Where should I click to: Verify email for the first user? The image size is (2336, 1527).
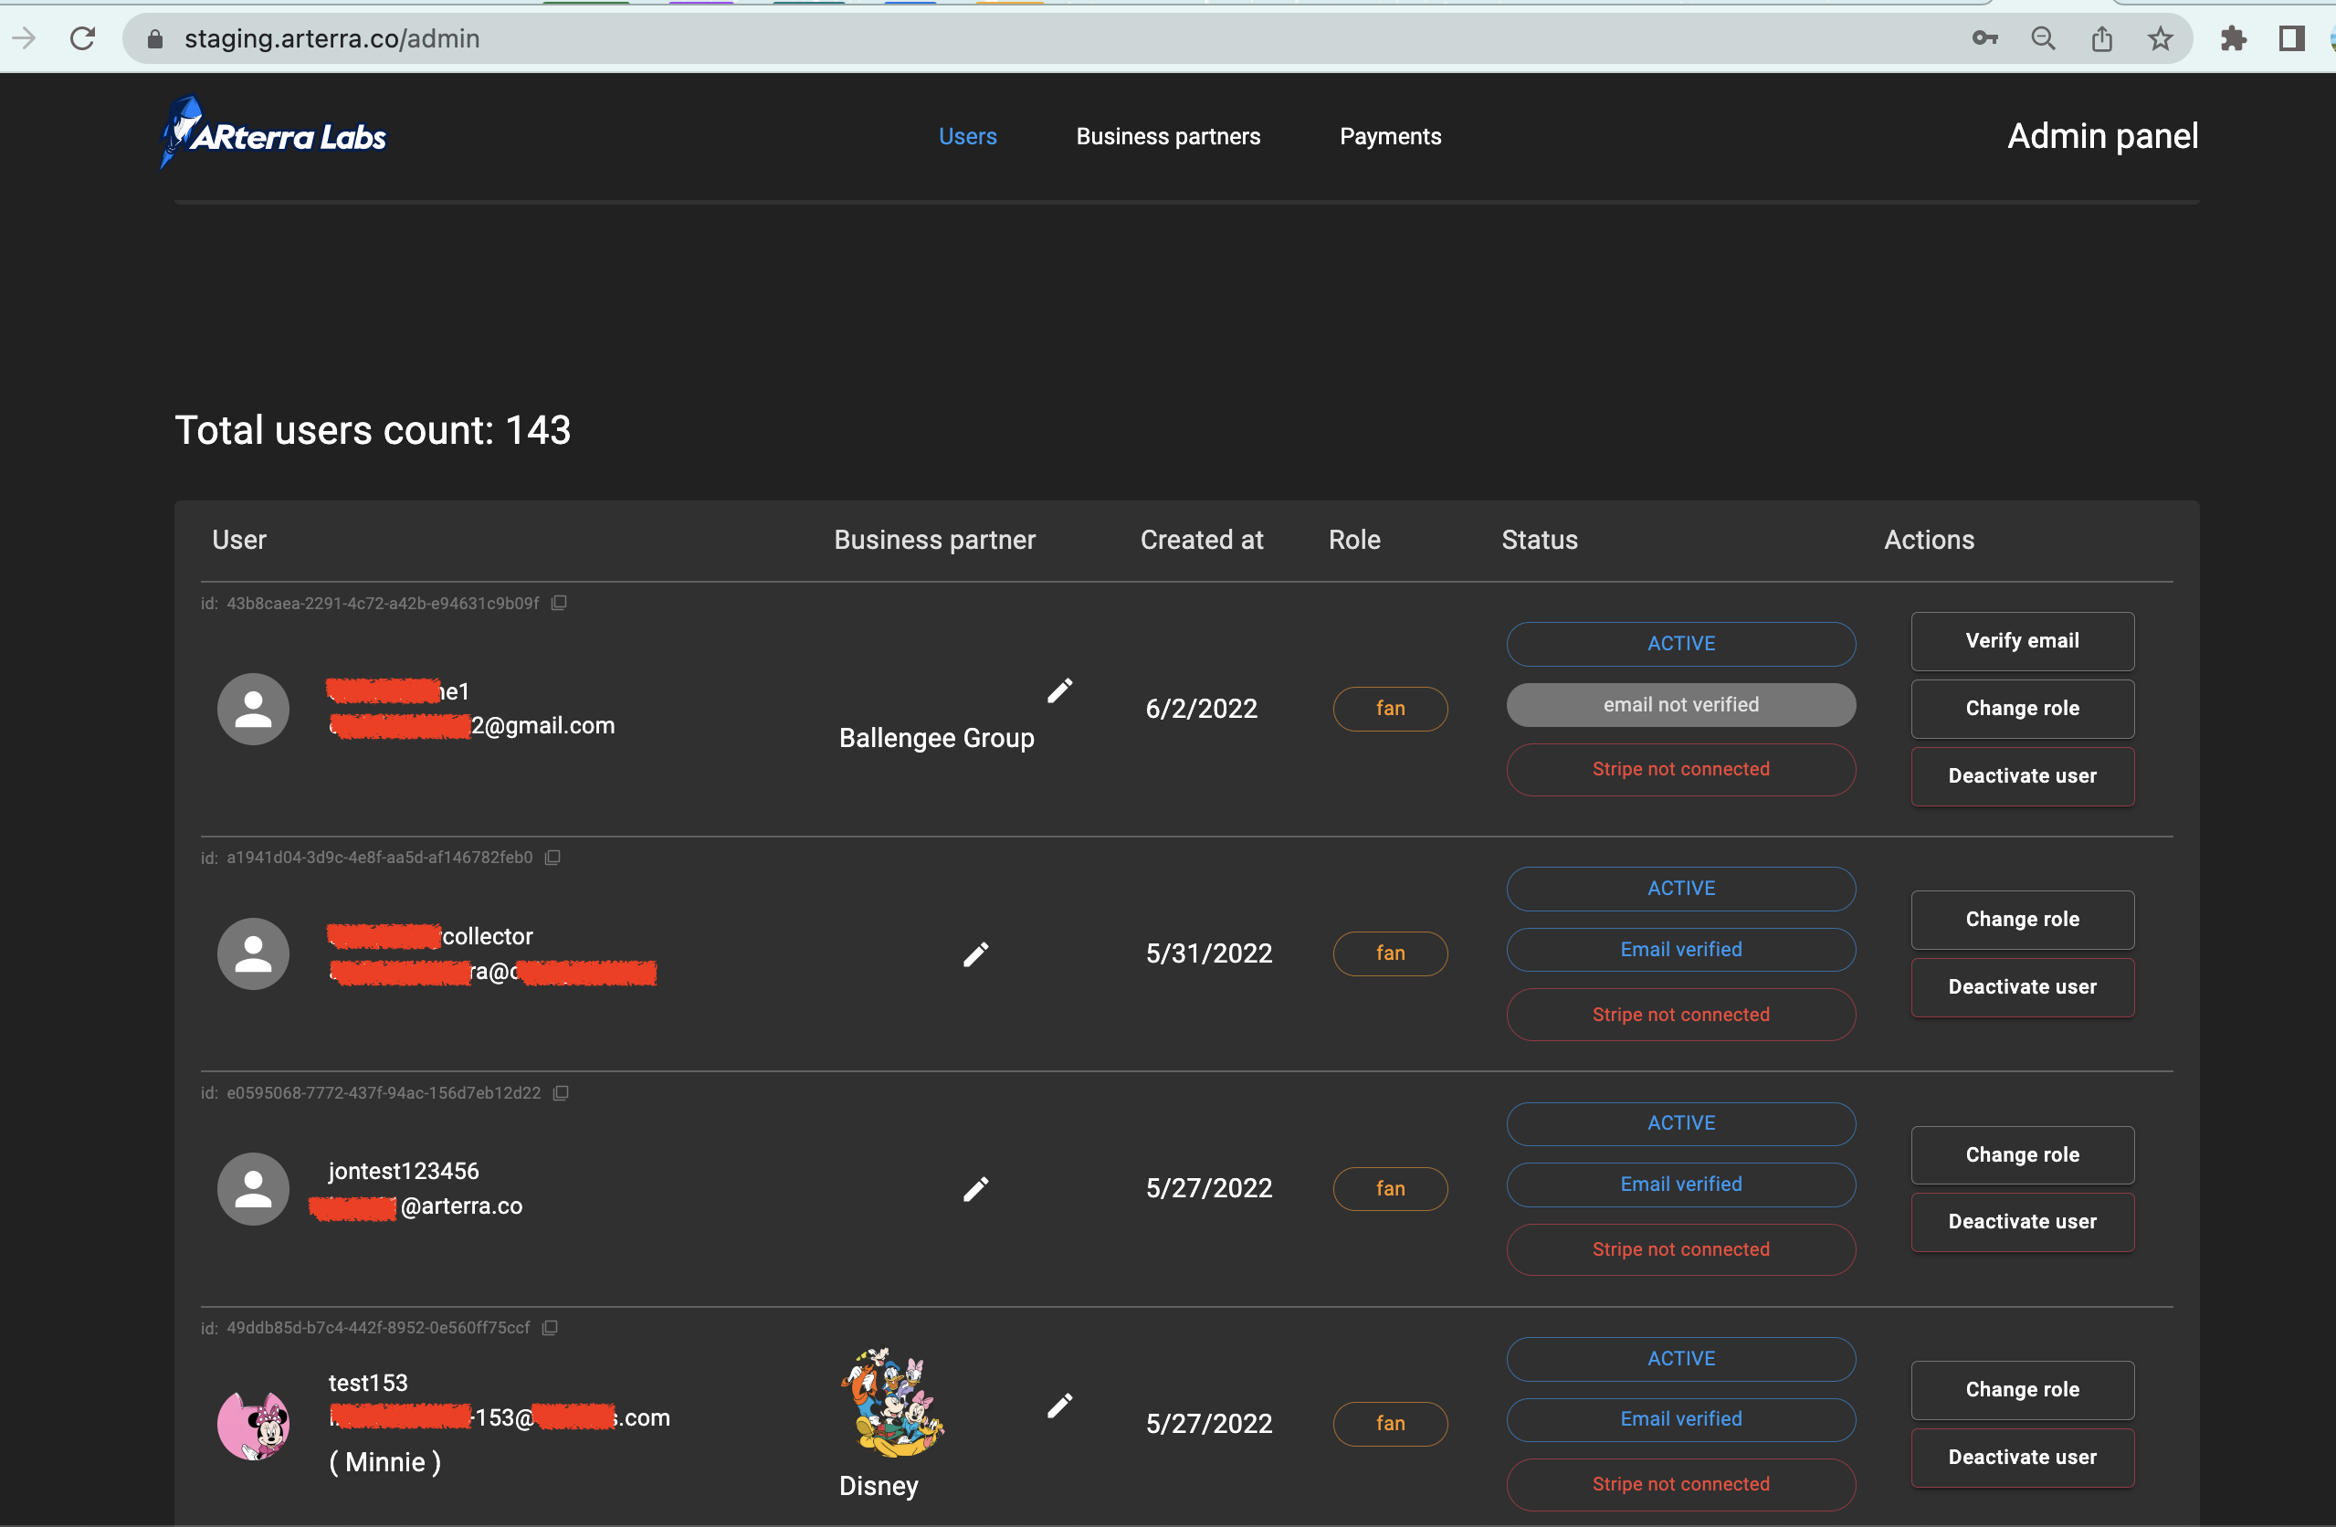(2022, 641)
